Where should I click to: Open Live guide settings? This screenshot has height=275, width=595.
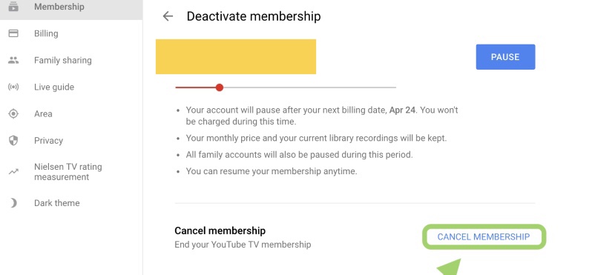pos(71,87)
